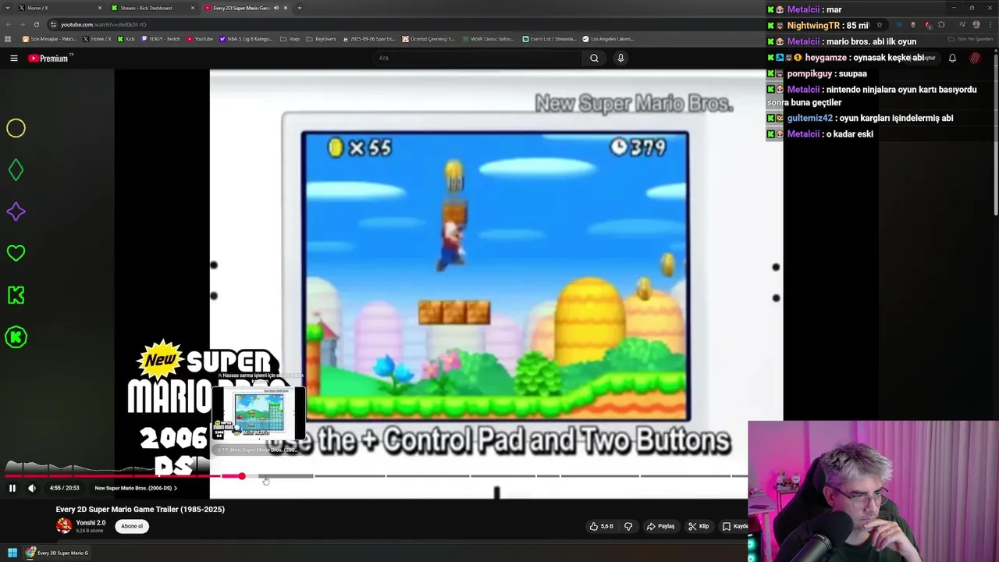999x562 pixels.
Task: Open WoW Classic Talon bookmark
Action: coord(489,38)
